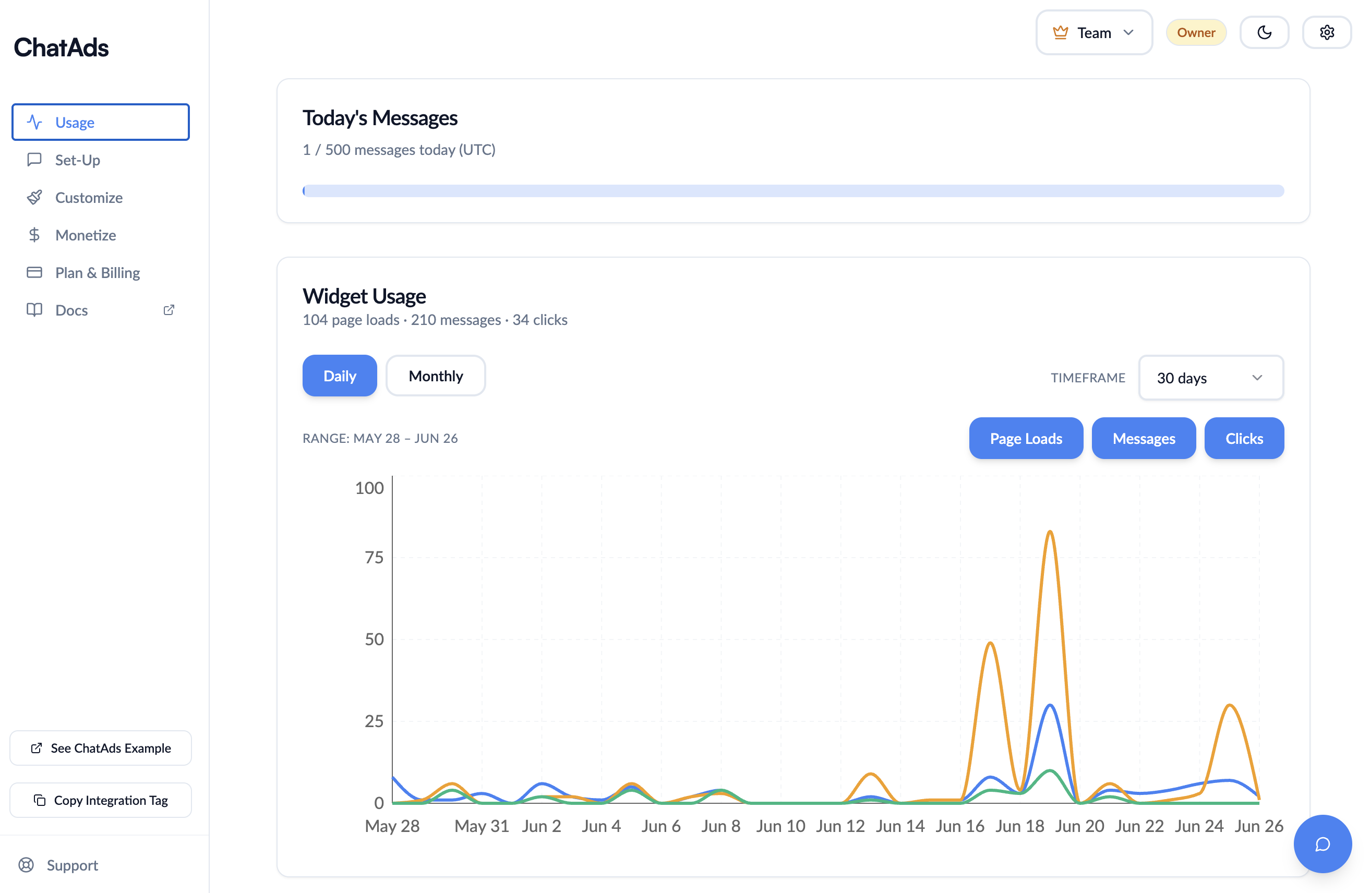Click the May 28 axis label
1370x893 pixels.
click(392, 826)
